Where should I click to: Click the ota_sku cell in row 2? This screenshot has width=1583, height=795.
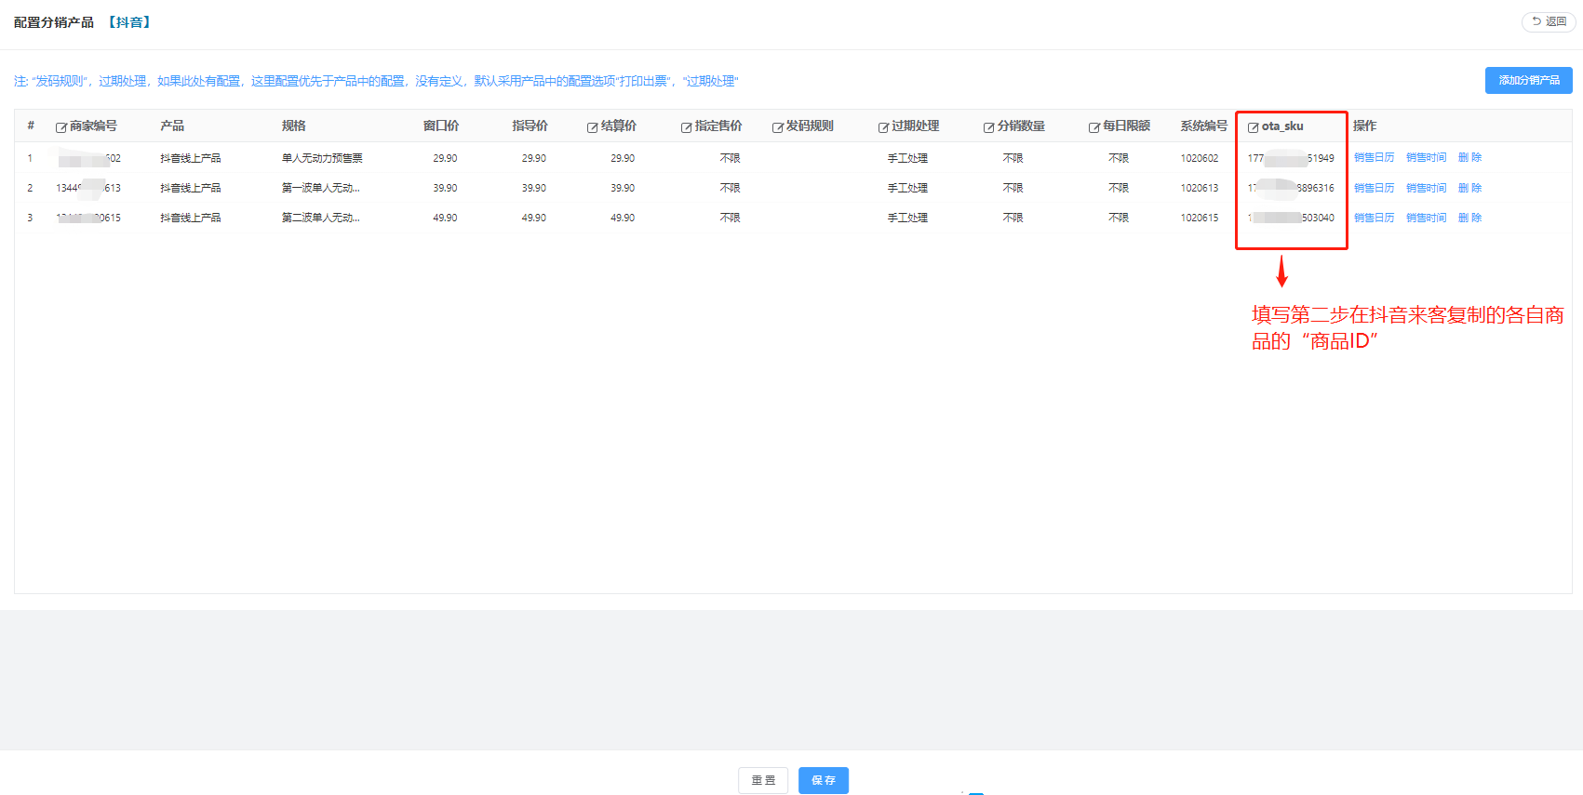pyautogui.click(x=1290, y=188)
